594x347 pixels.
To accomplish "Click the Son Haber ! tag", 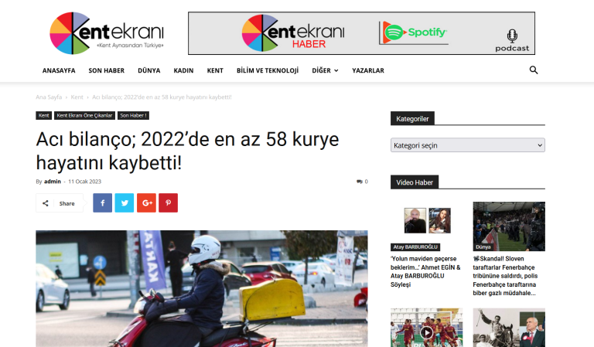I will click(133, 115).
